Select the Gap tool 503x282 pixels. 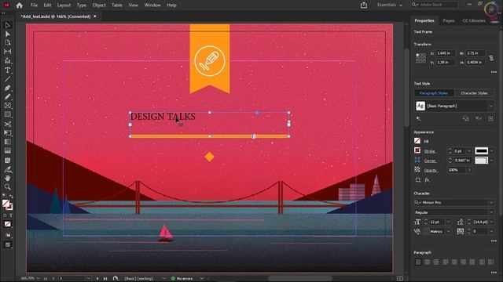[x=8, y=52]
